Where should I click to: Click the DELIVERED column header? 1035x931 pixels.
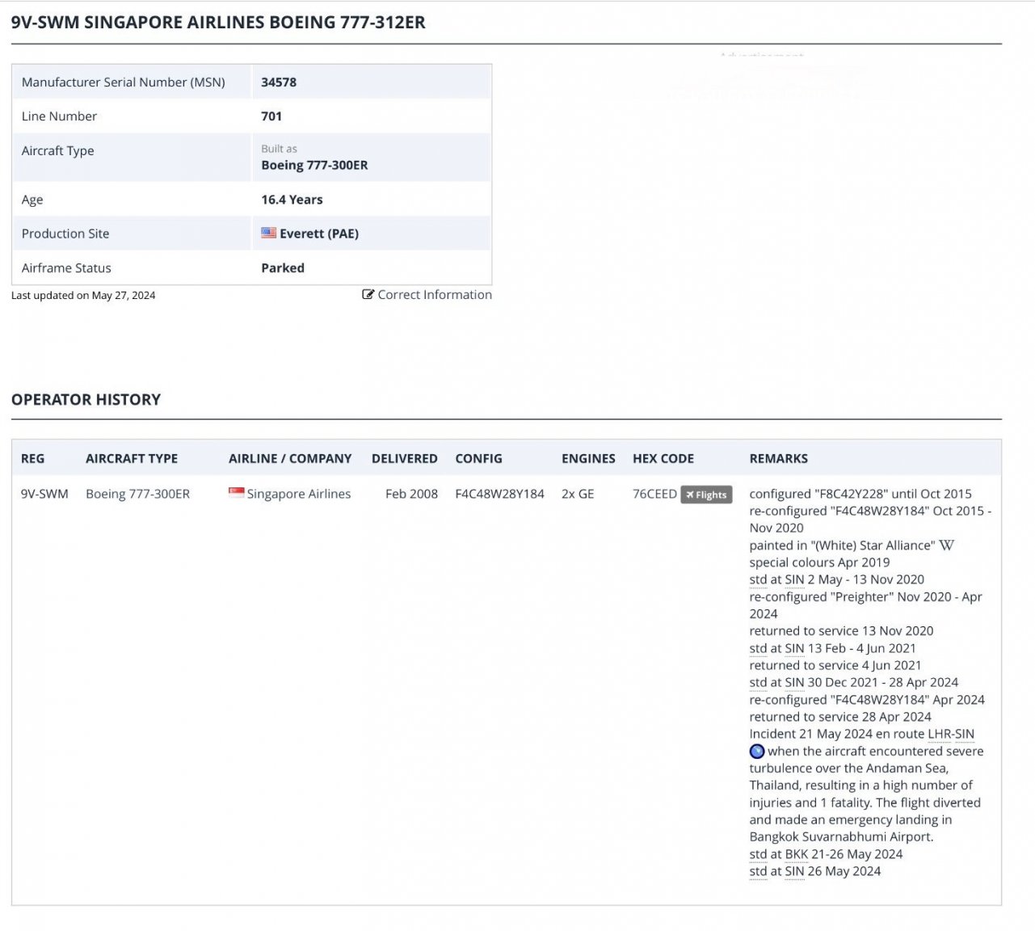(x=405, y=458)
